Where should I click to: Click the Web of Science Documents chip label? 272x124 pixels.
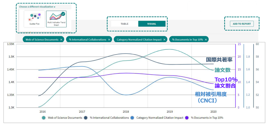pos(42,40)
